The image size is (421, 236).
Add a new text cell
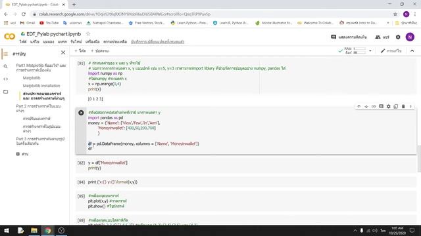pyautogui.click(x=99, y=51)
